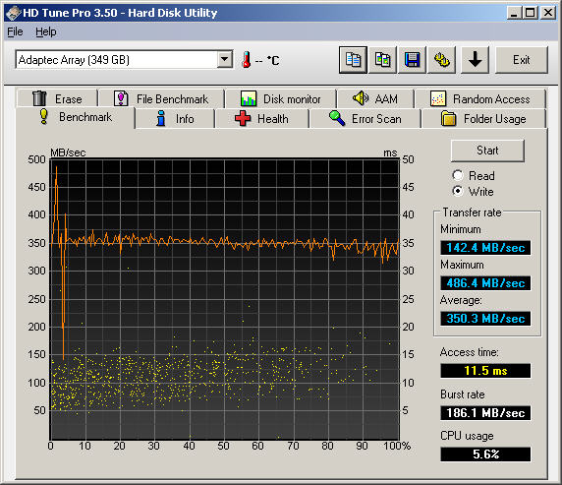The image size is (562, 485).
Task: Click the copy text to clipboard icon
Action: click(353, 60)
